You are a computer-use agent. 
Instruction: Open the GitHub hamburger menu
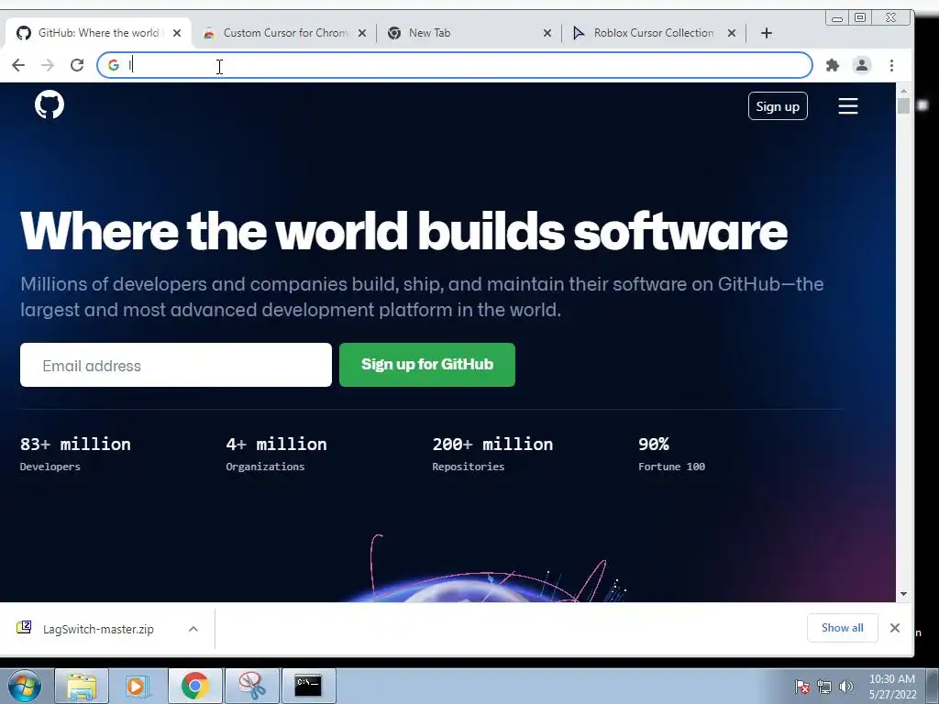pos(847,106)
